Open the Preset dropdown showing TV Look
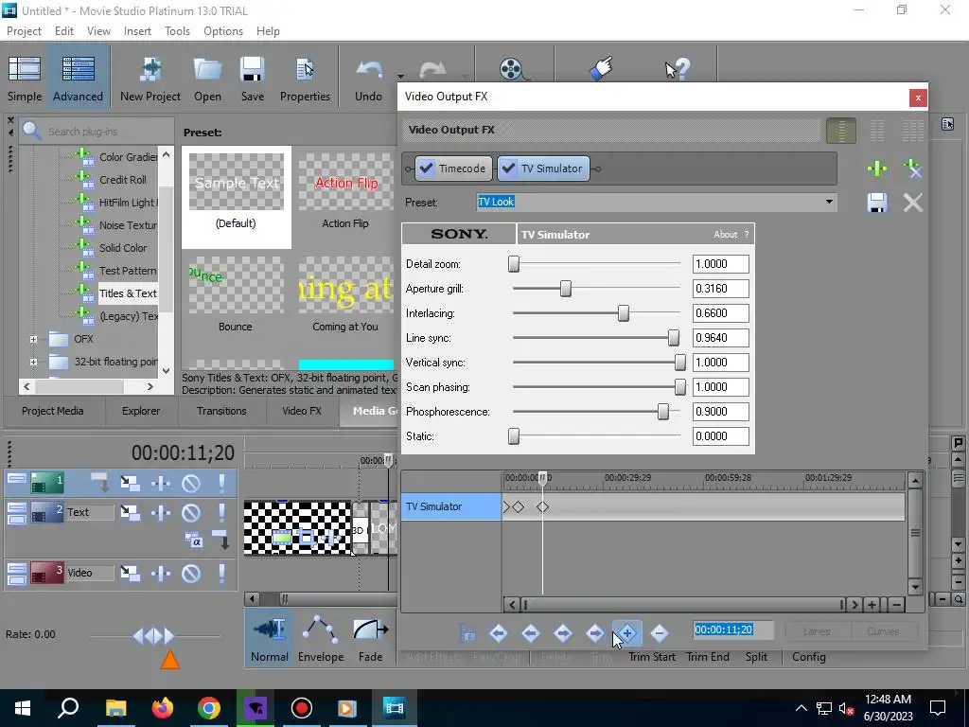 tap(829, 202)
